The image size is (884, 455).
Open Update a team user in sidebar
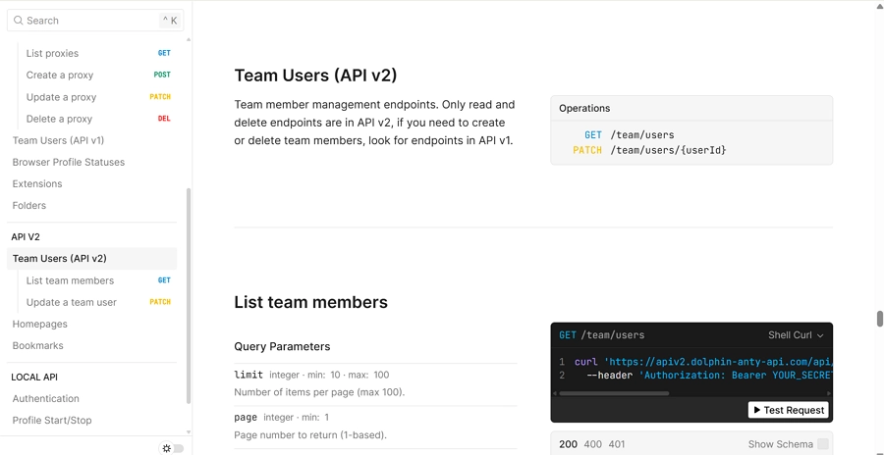[71, 302]
